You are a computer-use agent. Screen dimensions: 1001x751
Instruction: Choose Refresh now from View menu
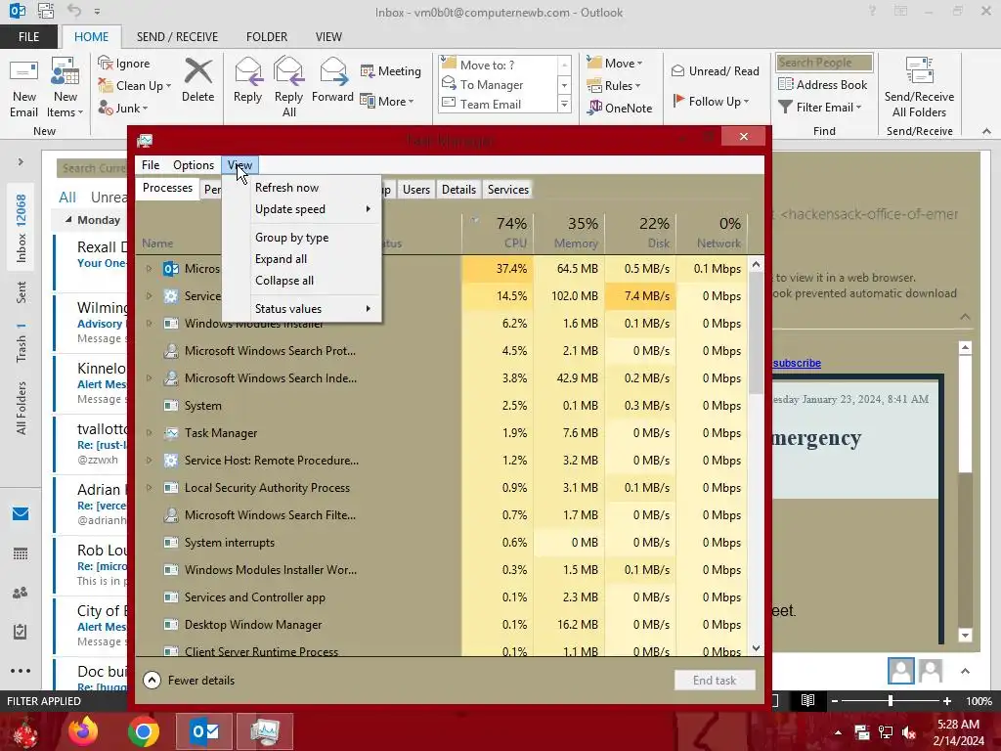click(301, 188)
